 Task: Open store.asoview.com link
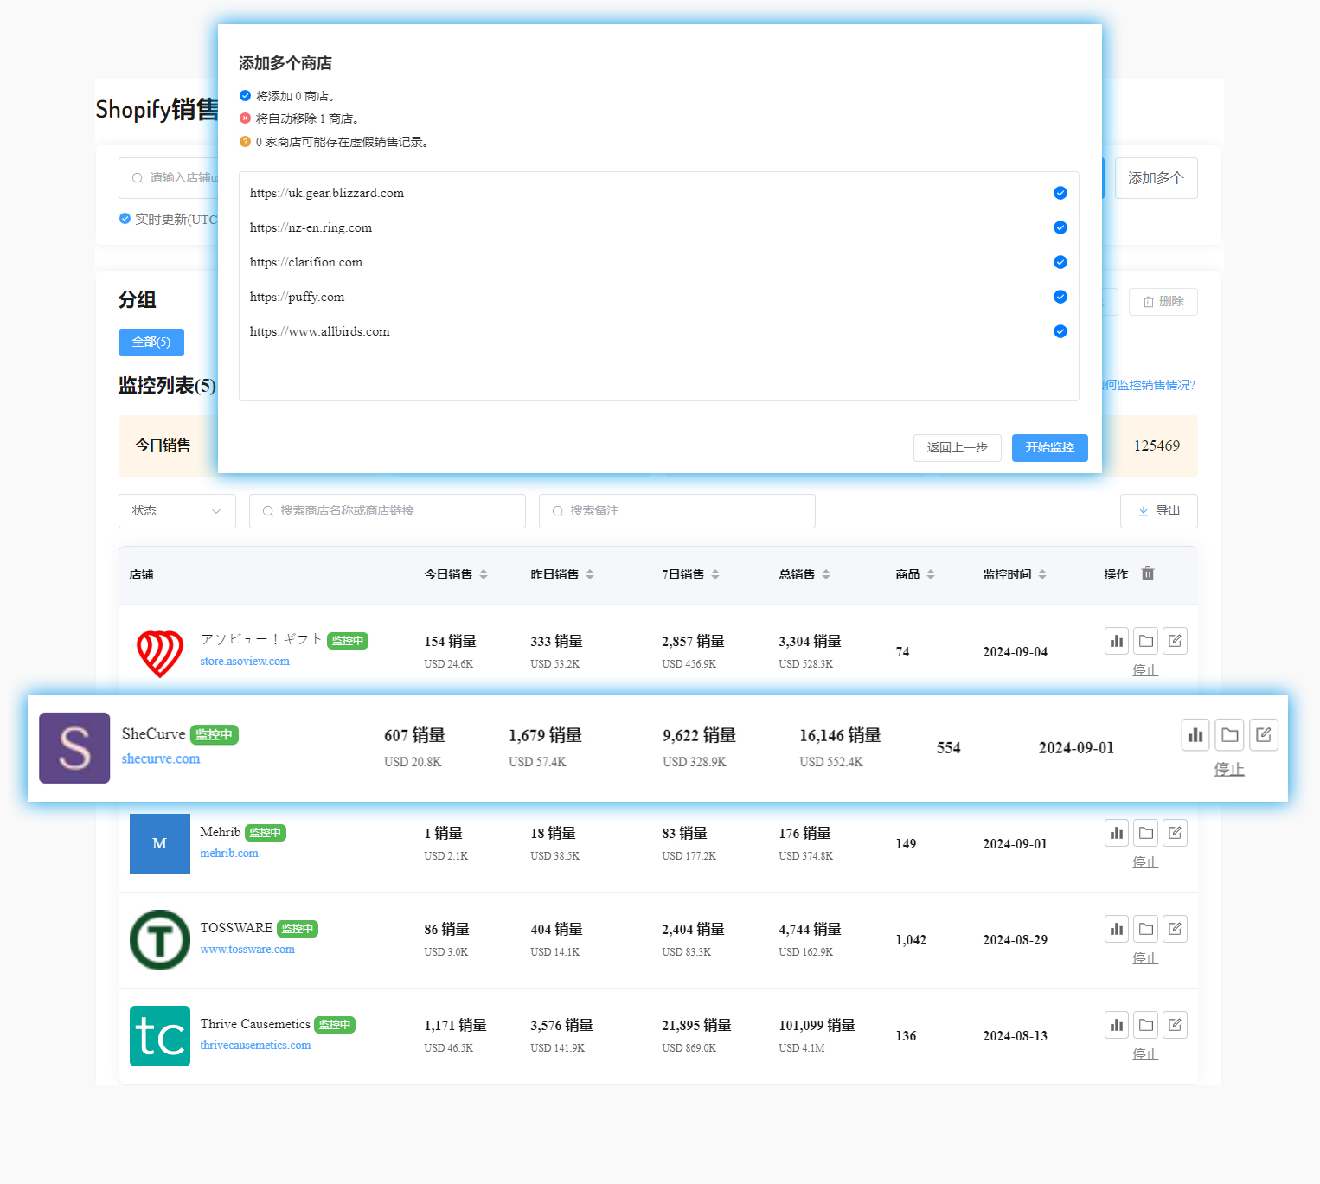245,662
